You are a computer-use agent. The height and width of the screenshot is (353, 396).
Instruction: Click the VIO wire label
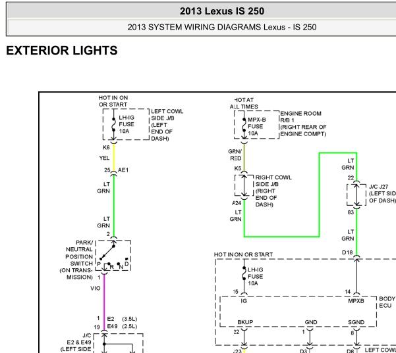point(96,288)
